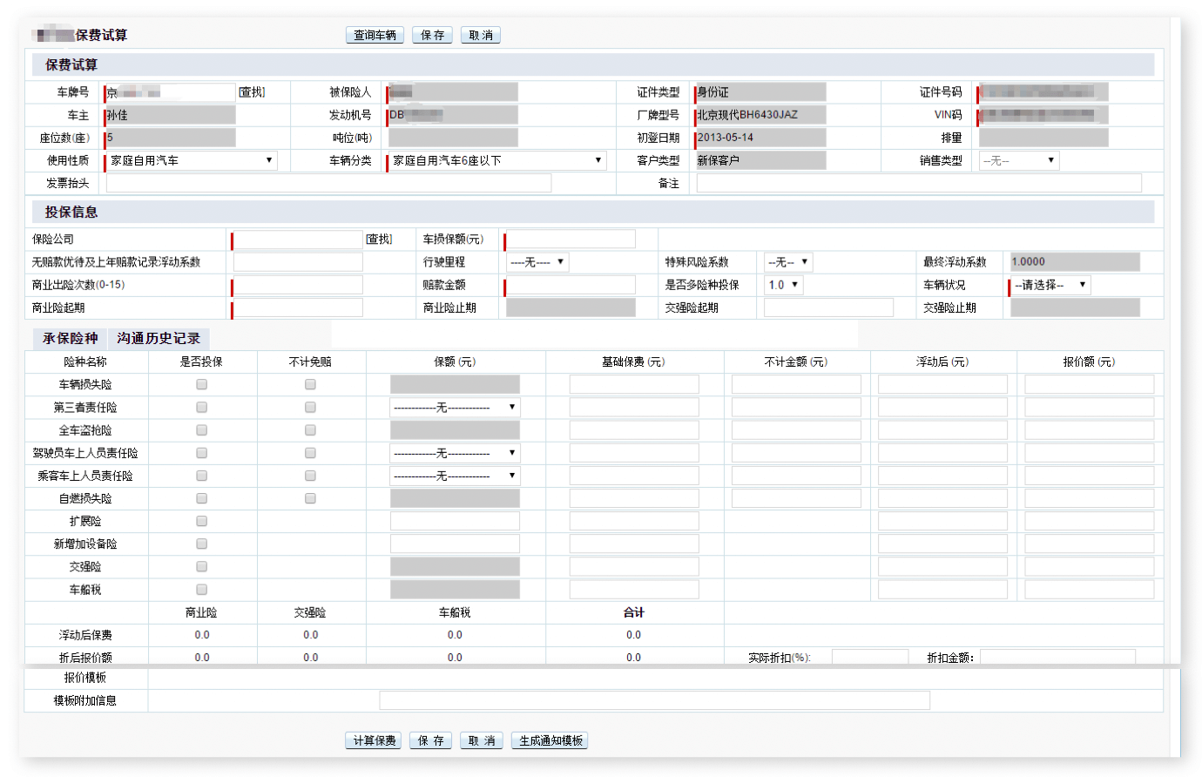1202x777 pixels.
Task: Switch to the 沟通历史记录 tab
Action: click(159, 338)
